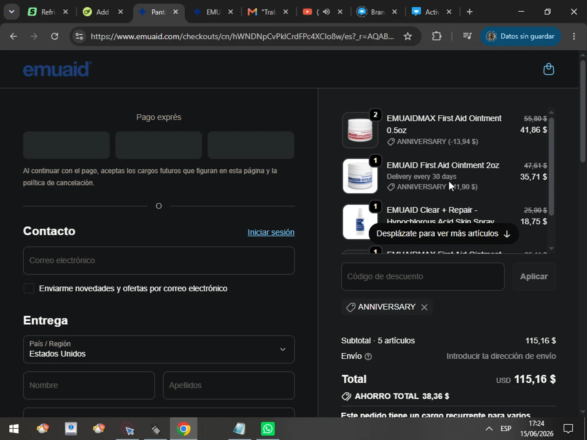
Task: Close the Refri tab
Action: pos(66,12)
